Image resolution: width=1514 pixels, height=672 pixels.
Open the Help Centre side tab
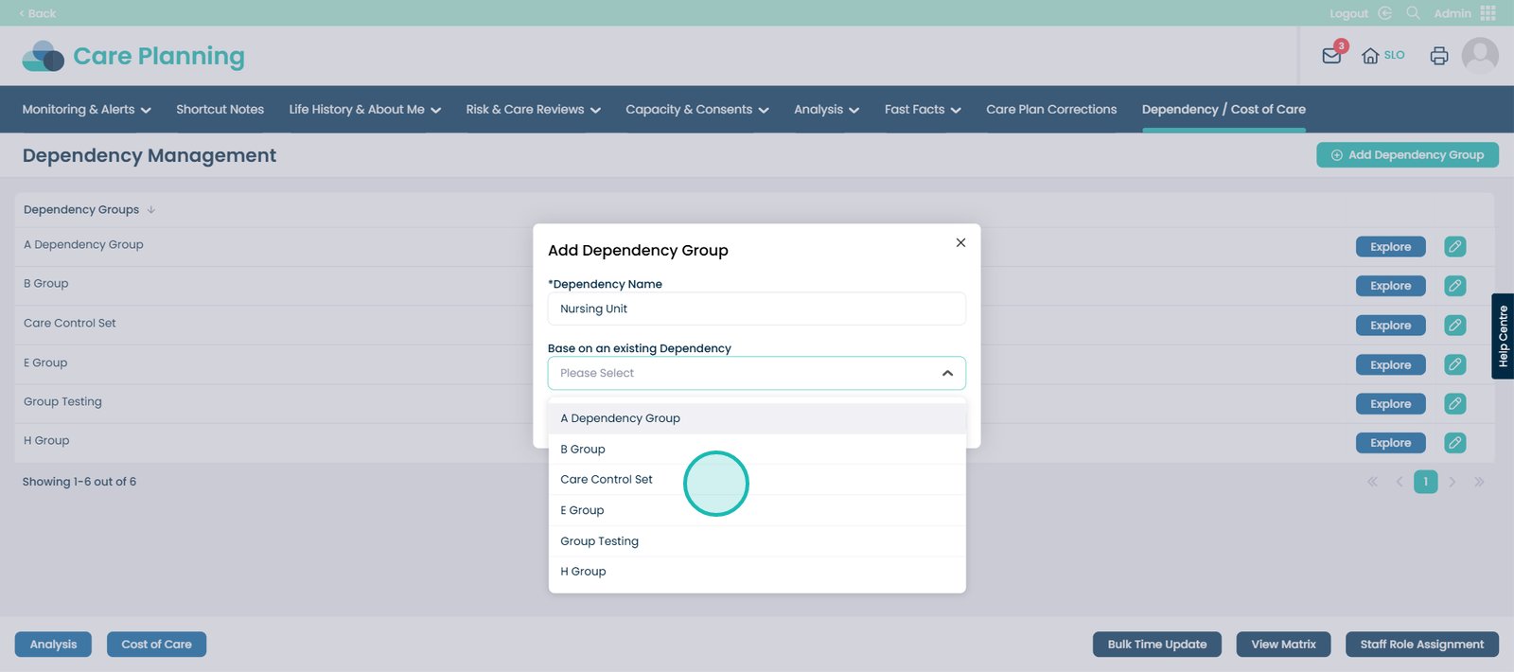click(1502, 336)
